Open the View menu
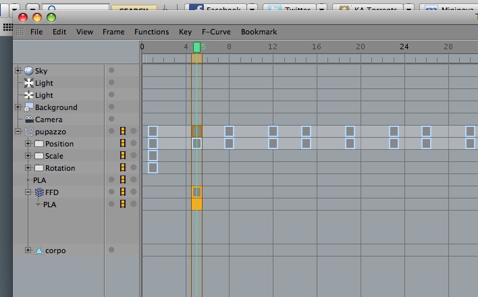The height and width of the screenshot is (297, 478). pyautogui.click(x=84, y=32)
